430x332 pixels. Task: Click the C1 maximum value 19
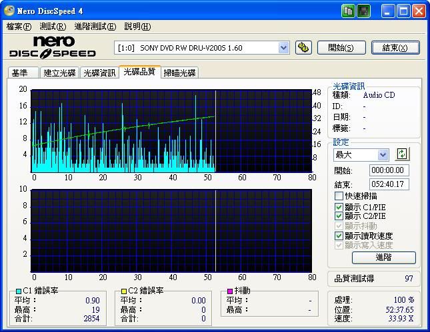tap(96, 309)
